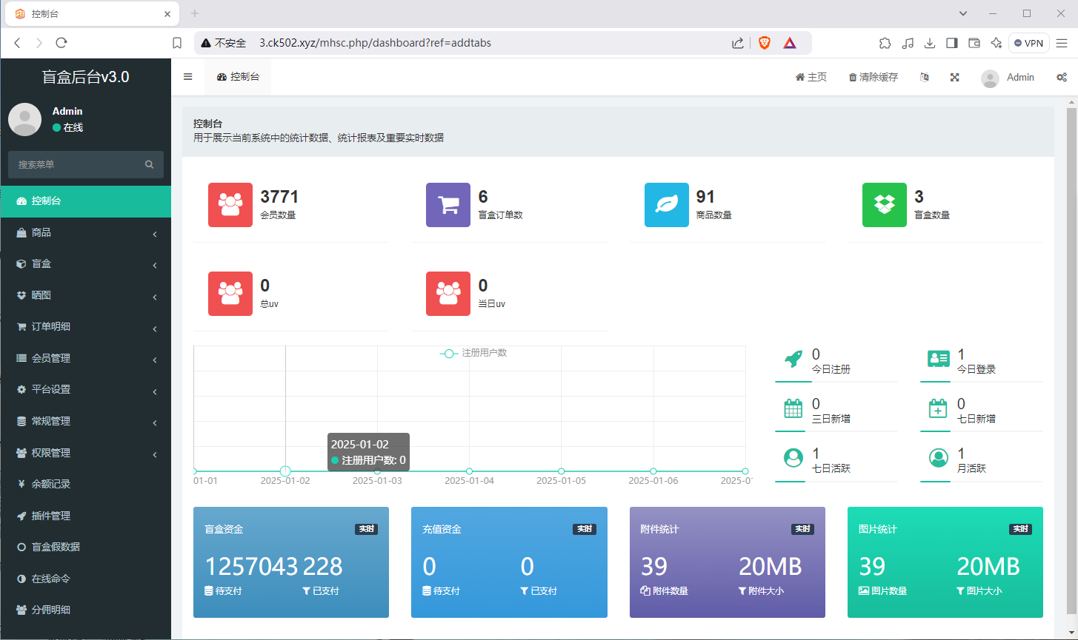
Task: Expand the 晒图 sidebar menu
Action: click(x=85, y=296)
